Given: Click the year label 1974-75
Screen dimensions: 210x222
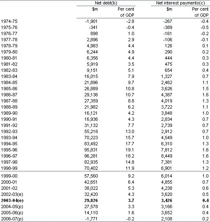Looking at the screenshot, I should point(9,21).
